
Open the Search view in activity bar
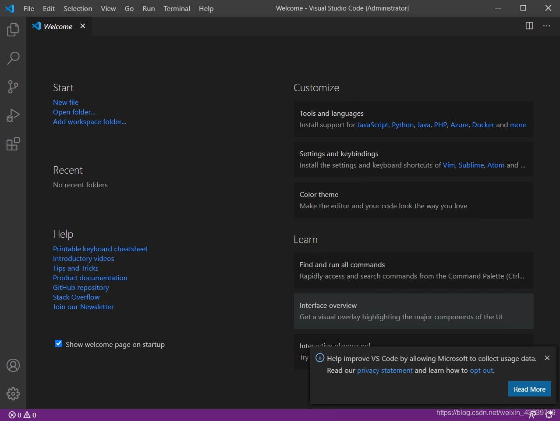coord(13,58)
